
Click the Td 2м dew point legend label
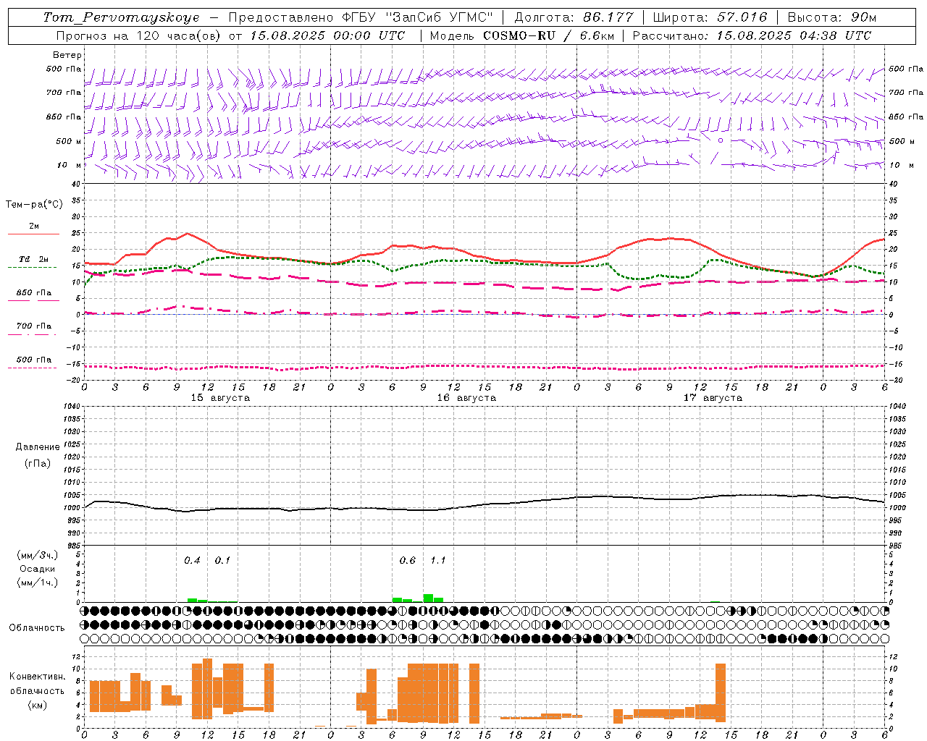click(34, 259)
